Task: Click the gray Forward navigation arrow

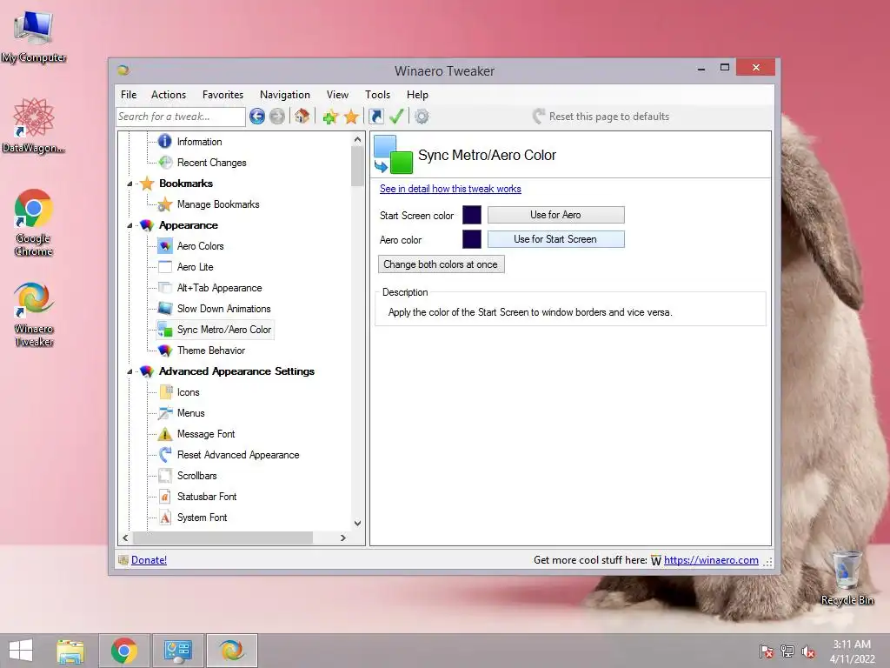Action: point(277,117)
